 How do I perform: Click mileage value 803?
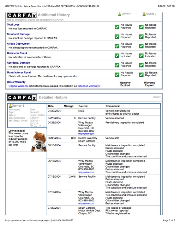(x=73, y=138)
